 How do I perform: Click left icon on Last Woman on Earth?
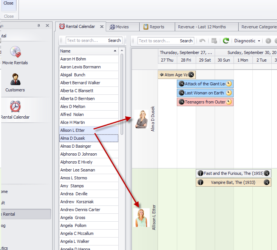pos(182,93)
